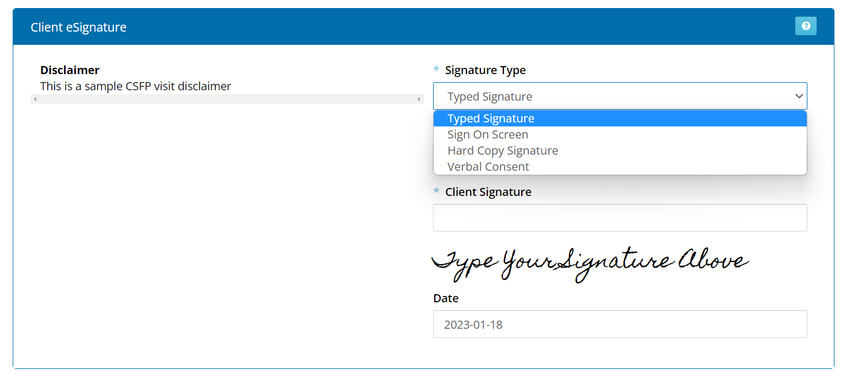The width and height of the screenshot is (850, 381).
Task: Click the Date label above the date box
Action: [446, 298]
